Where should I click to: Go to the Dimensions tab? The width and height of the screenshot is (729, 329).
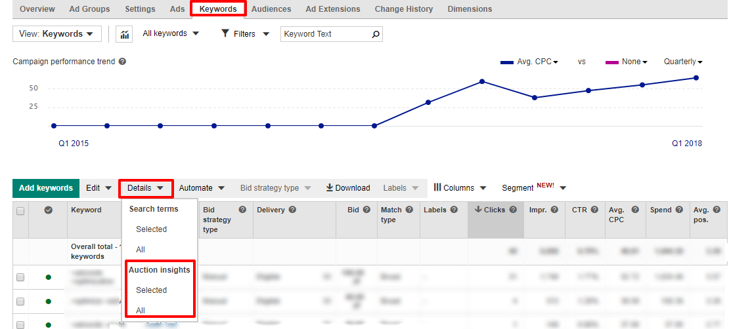[x=470, y=9]
